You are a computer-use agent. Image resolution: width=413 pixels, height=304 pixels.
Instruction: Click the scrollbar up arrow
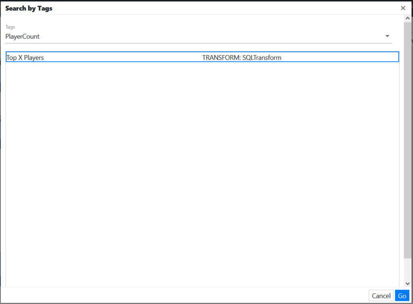407,18
